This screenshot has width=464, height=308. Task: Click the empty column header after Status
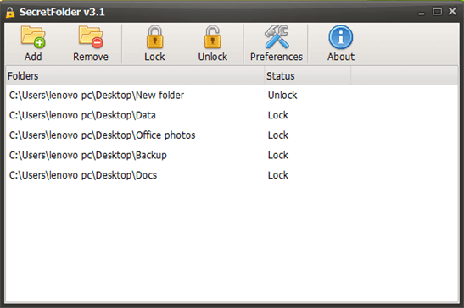[405, 76]
